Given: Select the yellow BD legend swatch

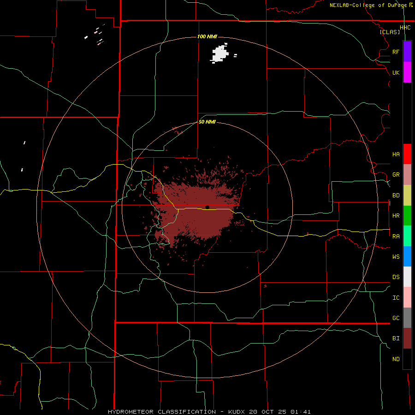Looking at the screenshot, I should point(407,195).
